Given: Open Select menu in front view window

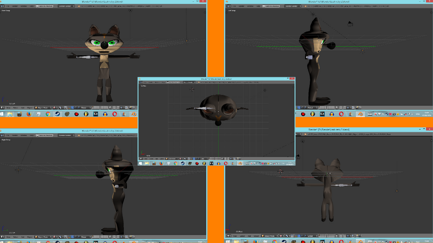Looking at the screenshot, I should tap(16, 108).
